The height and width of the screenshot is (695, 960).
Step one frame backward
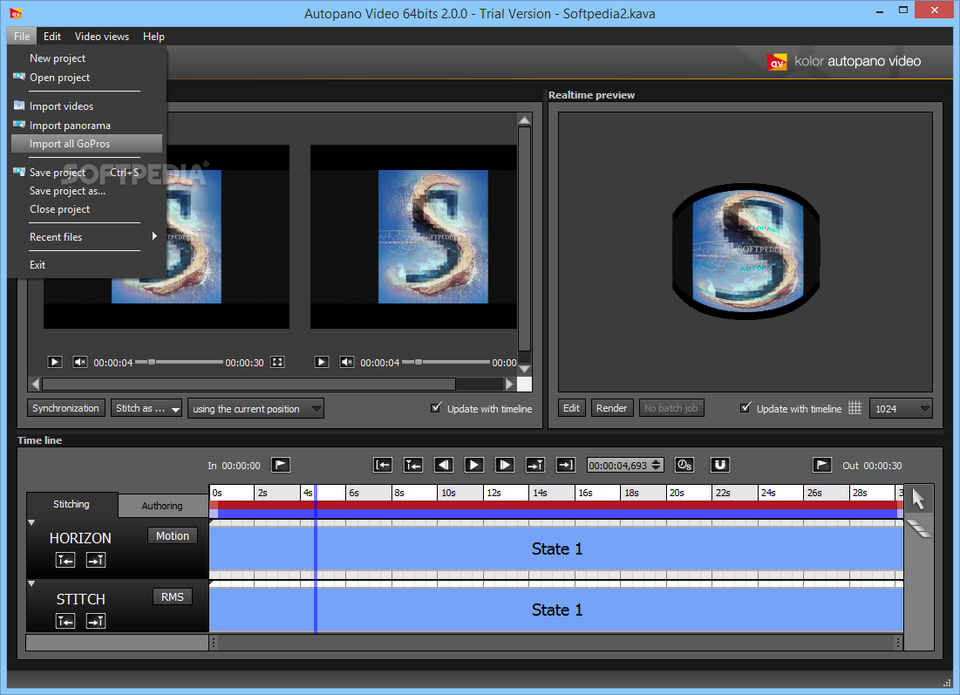pos(443,465)
